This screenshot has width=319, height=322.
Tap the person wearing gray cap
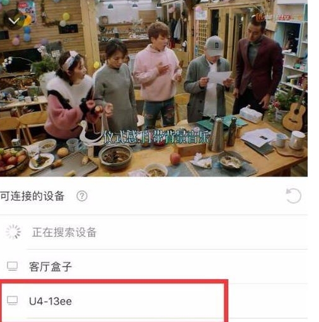(208, 80)
